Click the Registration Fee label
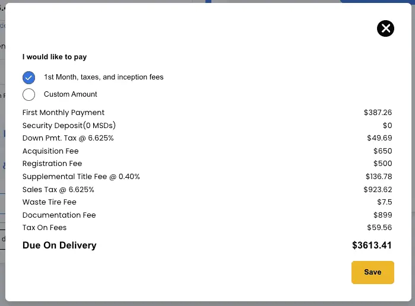The image size is (415, 306). pos(52,164)
